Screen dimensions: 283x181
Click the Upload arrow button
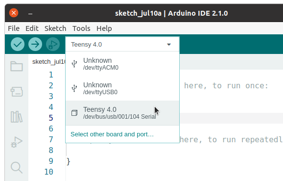click(35, 44)
